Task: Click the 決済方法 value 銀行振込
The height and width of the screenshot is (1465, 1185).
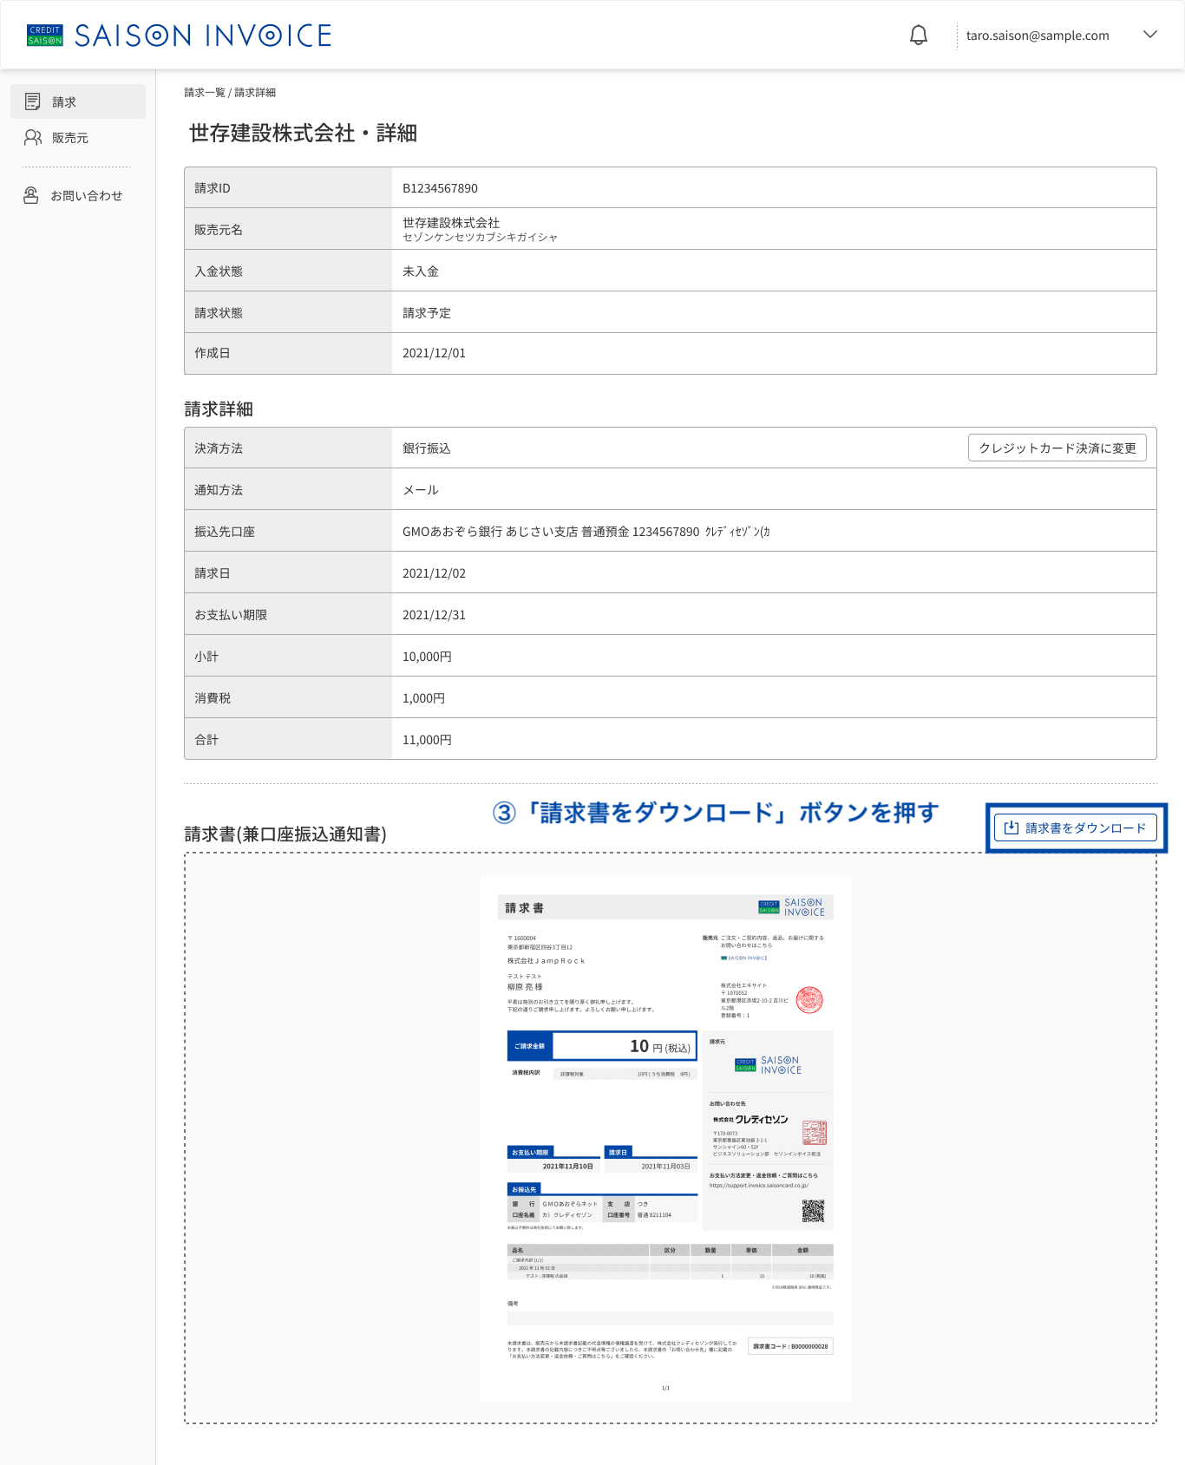Action: pos(427,448)
